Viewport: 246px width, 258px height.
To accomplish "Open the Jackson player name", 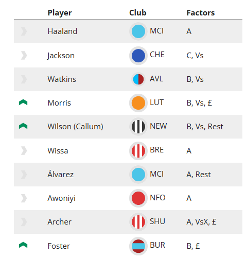I will 61,56.
